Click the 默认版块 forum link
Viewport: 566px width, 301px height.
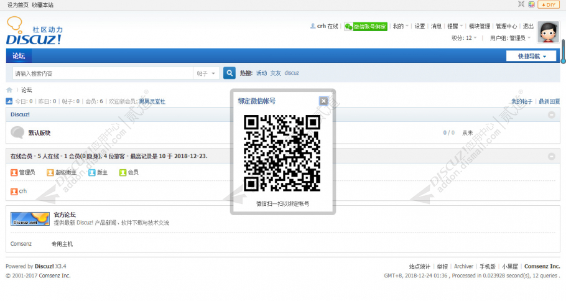pyautogui.click(x=39, y=133)
